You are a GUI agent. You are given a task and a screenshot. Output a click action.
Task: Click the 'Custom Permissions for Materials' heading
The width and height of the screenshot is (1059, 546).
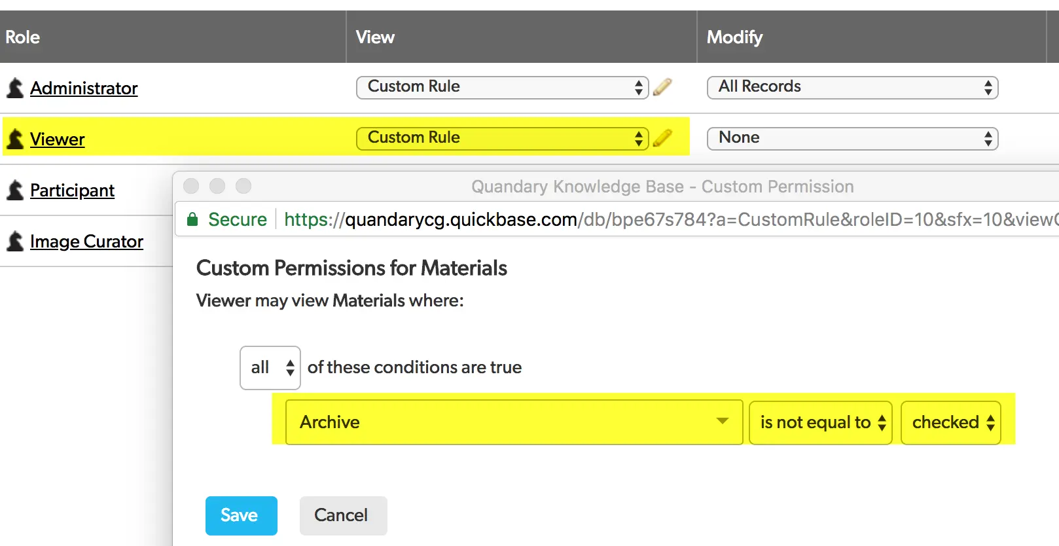click(351, 268)
